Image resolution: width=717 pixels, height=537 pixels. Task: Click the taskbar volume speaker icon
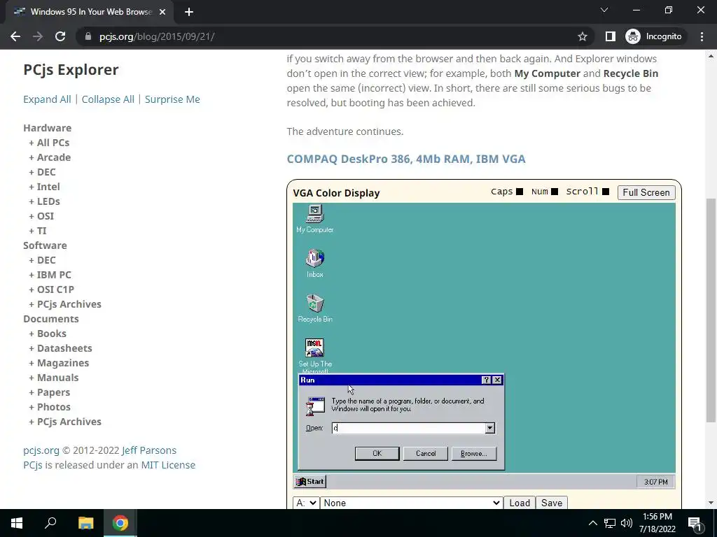pyautogui.click(x=627, y=523)
